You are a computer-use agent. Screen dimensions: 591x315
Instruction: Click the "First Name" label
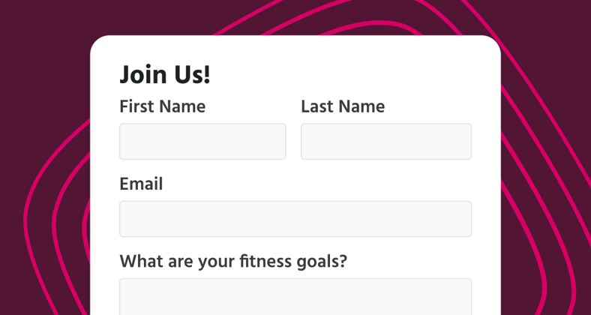(162, 106)
